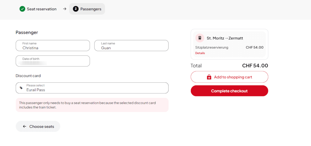Screen dimensions: 311x146
Task: Click the green checkmark beside Seat reservation
Action: pos(22,9)
